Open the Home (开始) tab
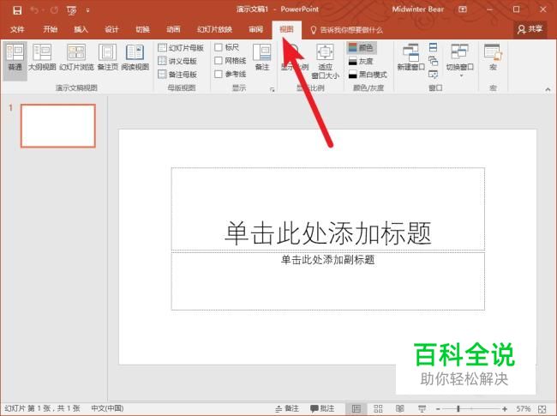Screen dimensions: 557x416 pyautogui.click(x=50, y=29)
